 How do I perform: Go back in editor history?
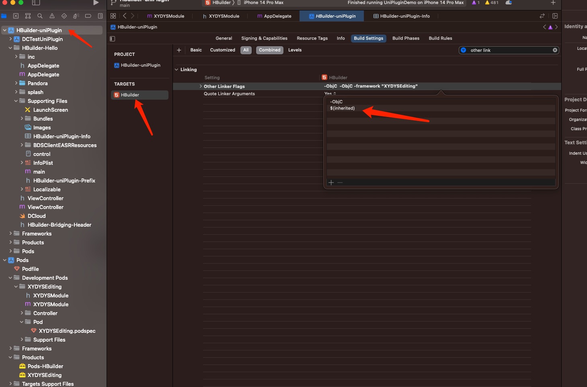[x=125, y=16]
